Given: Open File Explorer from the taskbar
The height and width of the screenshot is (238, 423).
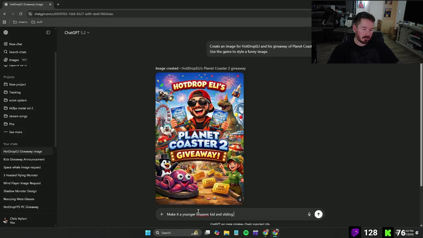Looking at the screenshot, I should pos(226,233).
